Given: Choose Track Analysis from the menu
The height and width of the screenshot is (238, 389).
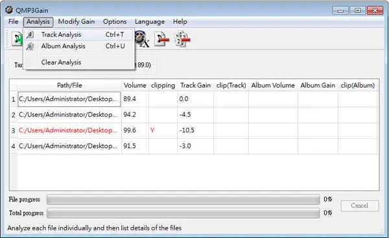Looking at the screenshot, I should click(x=79, y=34).
